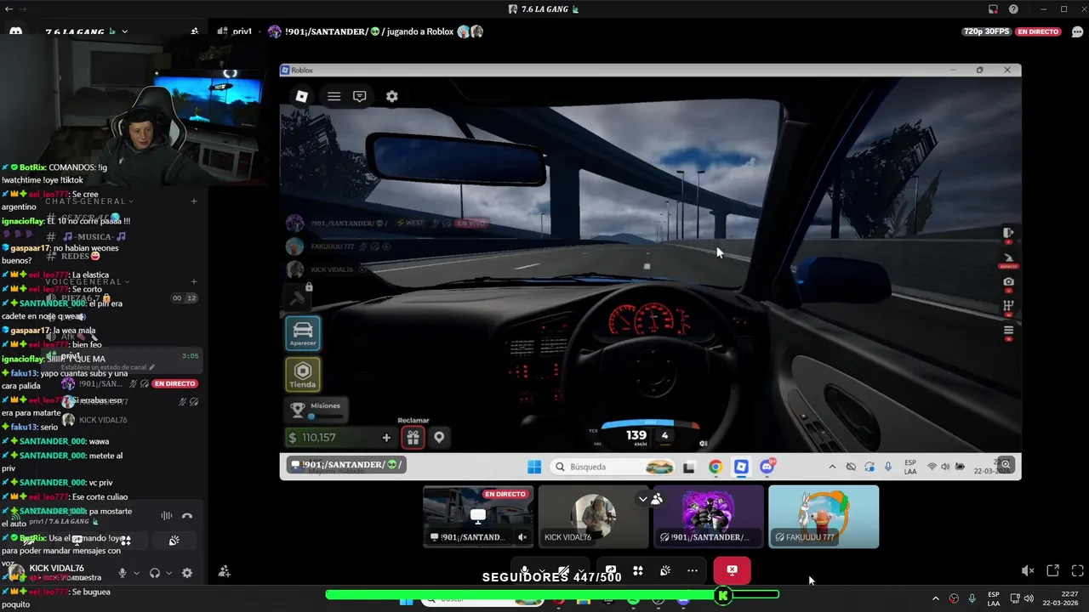Open ESP LAA language indicator in taskbar
1089x612 pixels.
point(994,598)
